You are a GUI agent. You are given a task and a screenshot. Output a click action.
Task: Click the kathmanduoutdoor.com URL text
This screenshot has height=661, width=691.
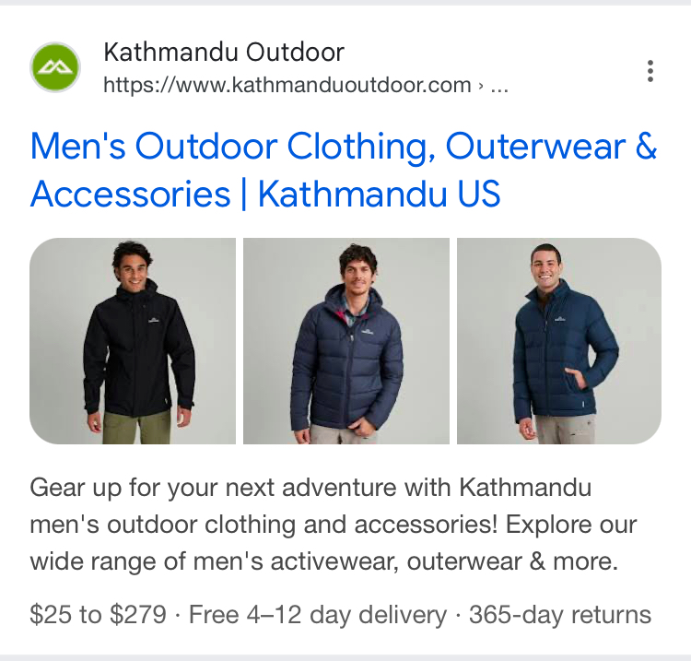click(287, 85)
